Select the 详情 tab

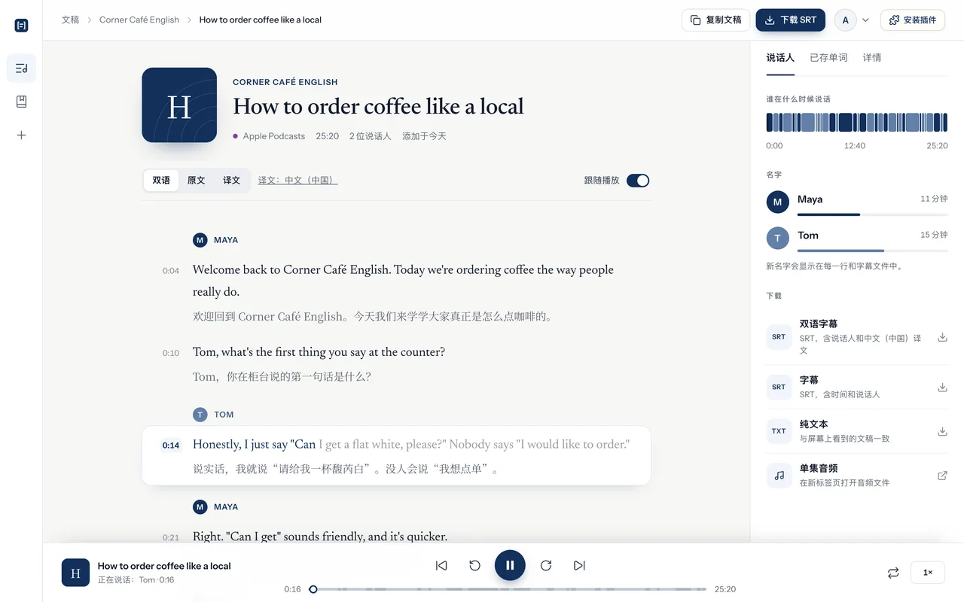click(x=872, y=58)
